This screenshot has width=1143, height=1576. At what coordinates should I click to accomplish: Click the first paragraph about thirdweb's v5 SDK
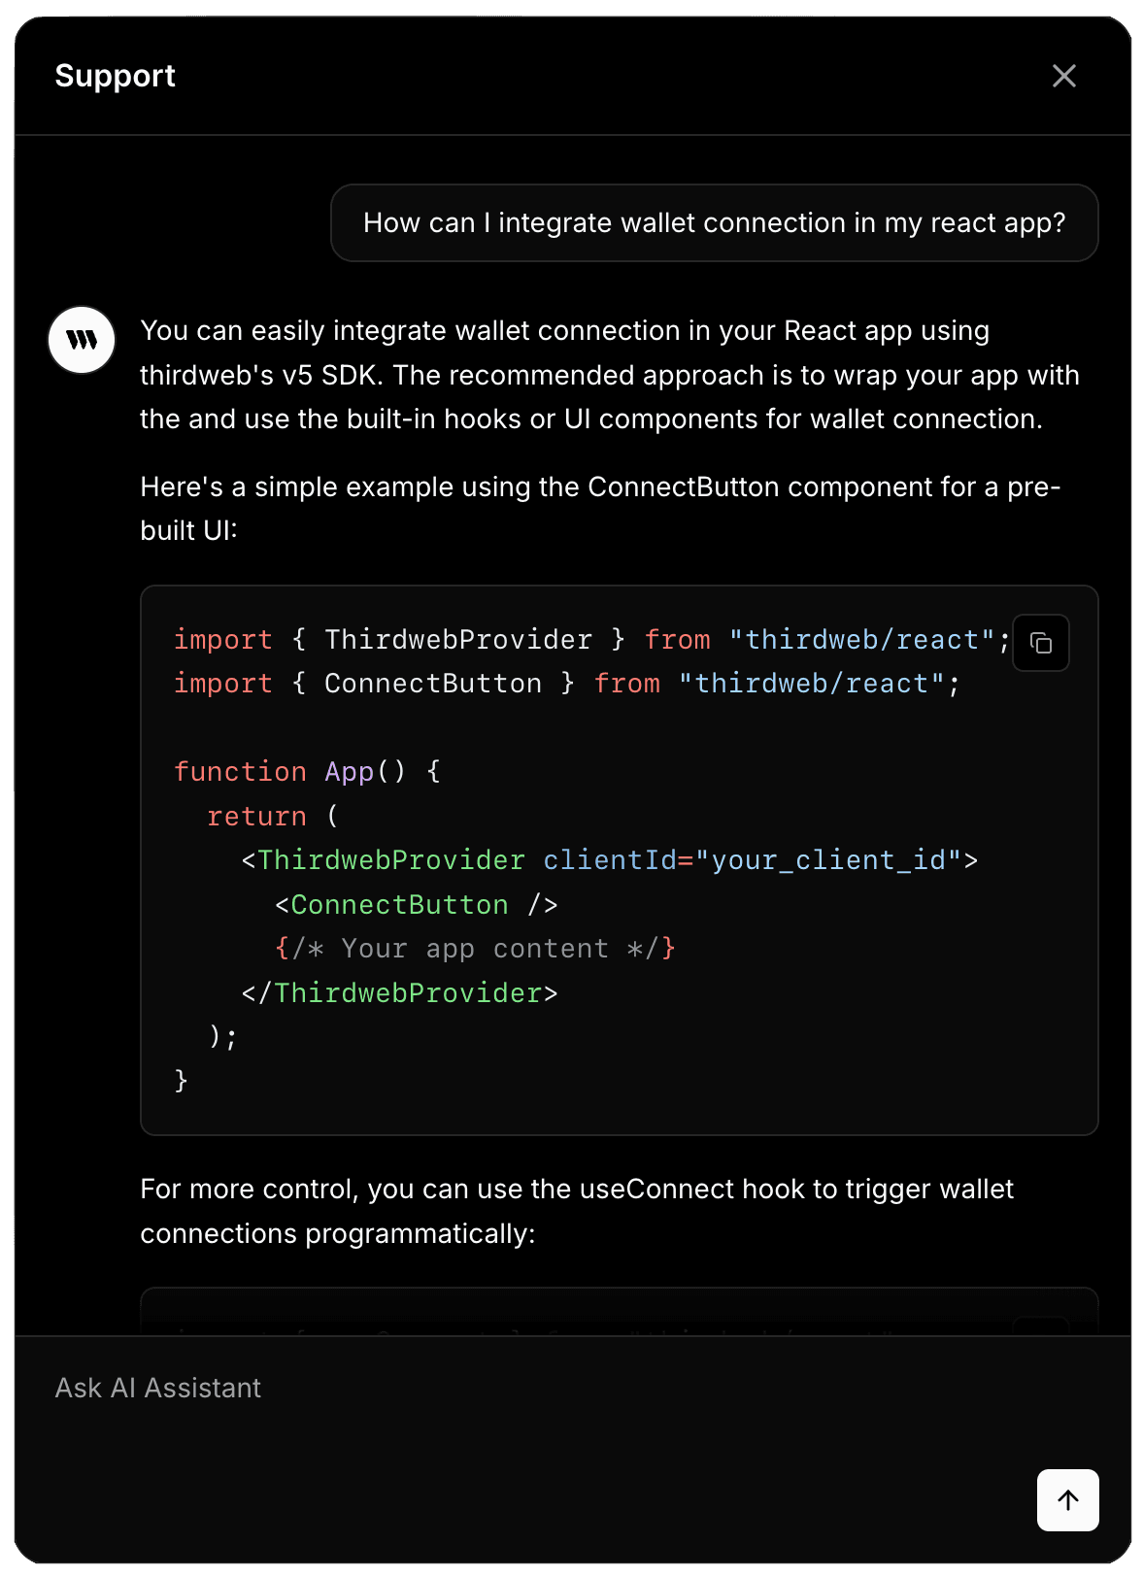click(x=609, y=375)
